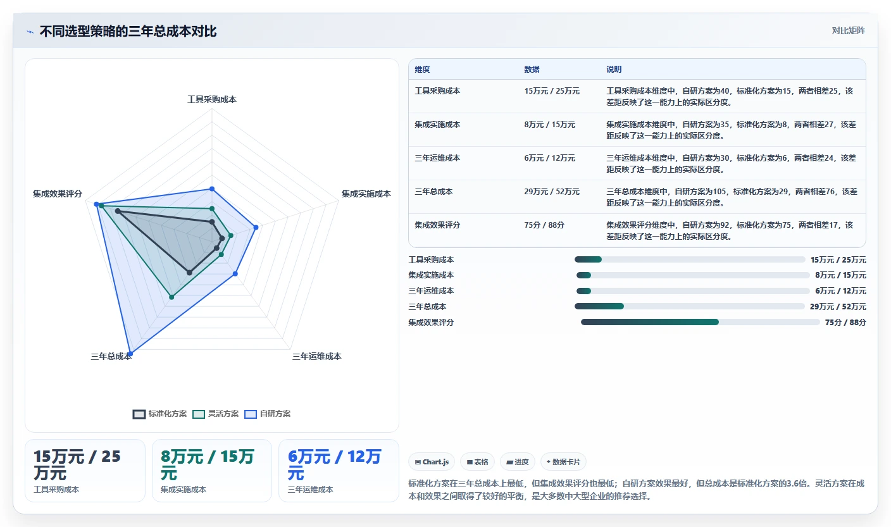Click the 三年总成本 progress bar
Screen dimensions: 891x527
690,307
